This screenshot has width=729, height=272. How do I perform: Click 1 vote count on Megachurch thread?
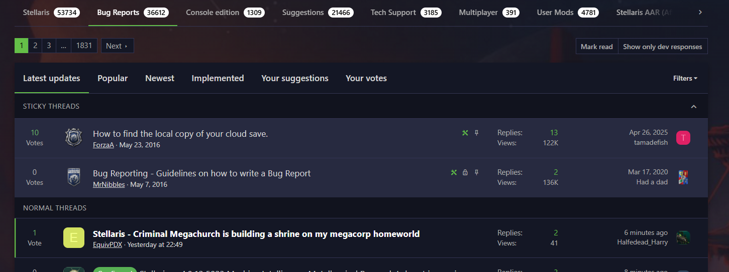click(35, 233)
